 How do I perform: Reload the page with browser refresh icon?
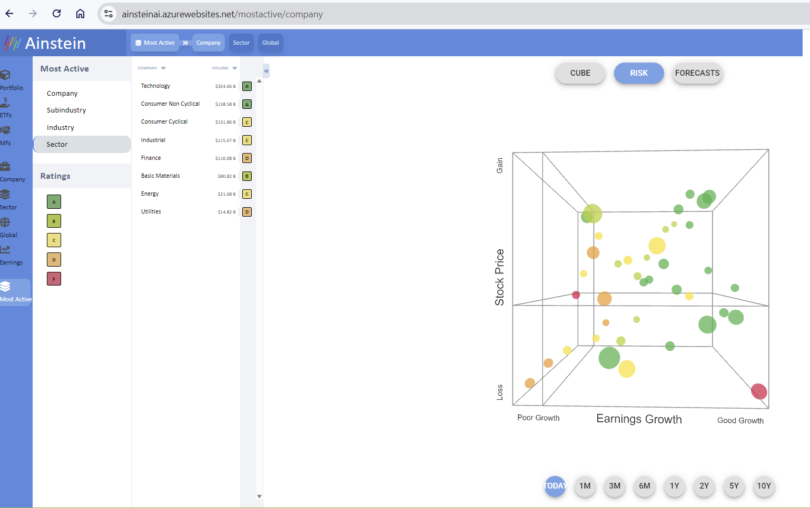57,14
